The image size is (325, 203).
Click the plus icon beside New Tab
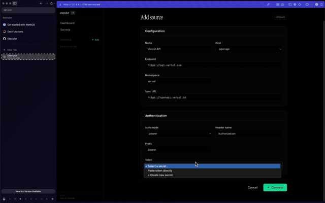(5, 50)
